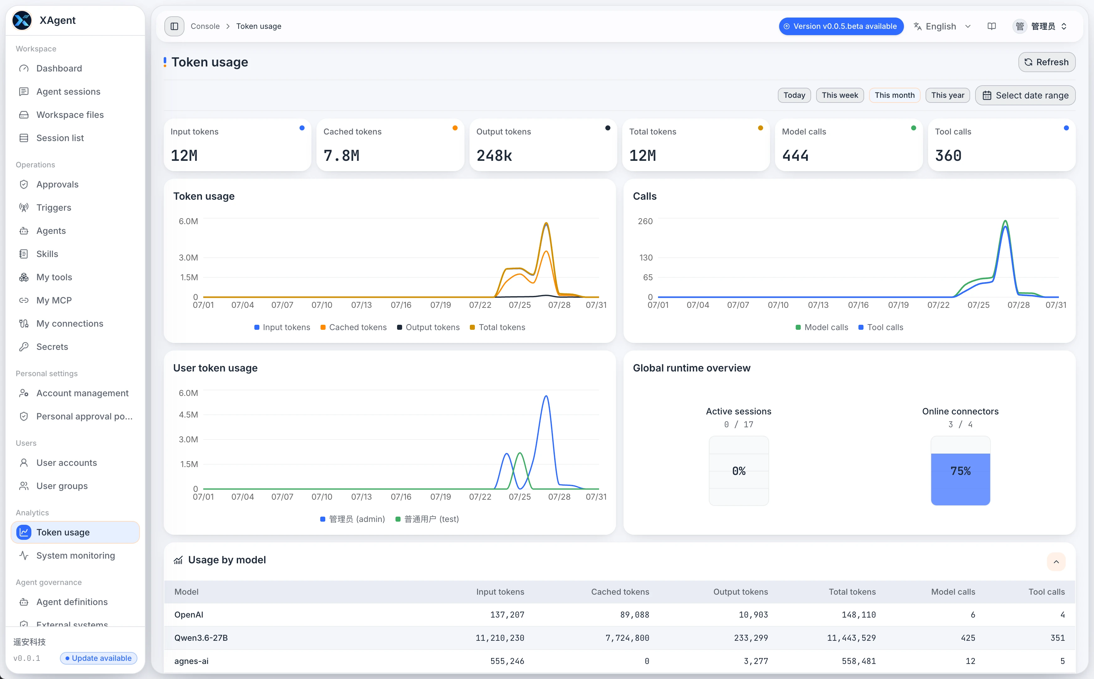Click the Agent definitions bot icon
This screenshot has width=1094, height=679.
point(24,602)
